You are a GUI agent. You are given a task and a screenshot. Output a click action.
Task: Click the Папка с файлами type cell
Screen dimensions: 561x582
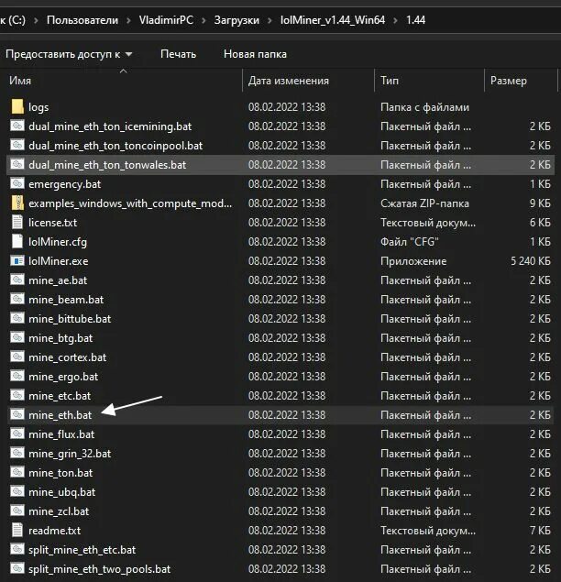[x=424, y=107]
